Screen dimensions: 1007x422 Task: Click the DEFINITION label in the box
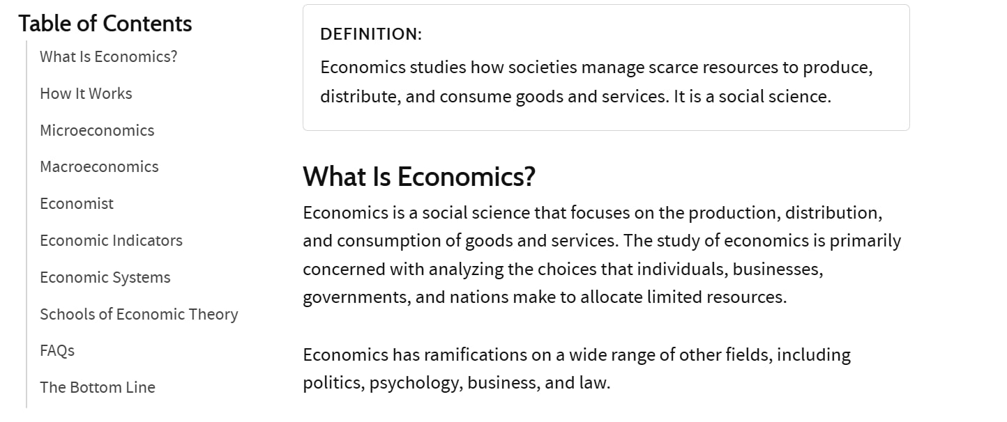click(x=371, y=34)
